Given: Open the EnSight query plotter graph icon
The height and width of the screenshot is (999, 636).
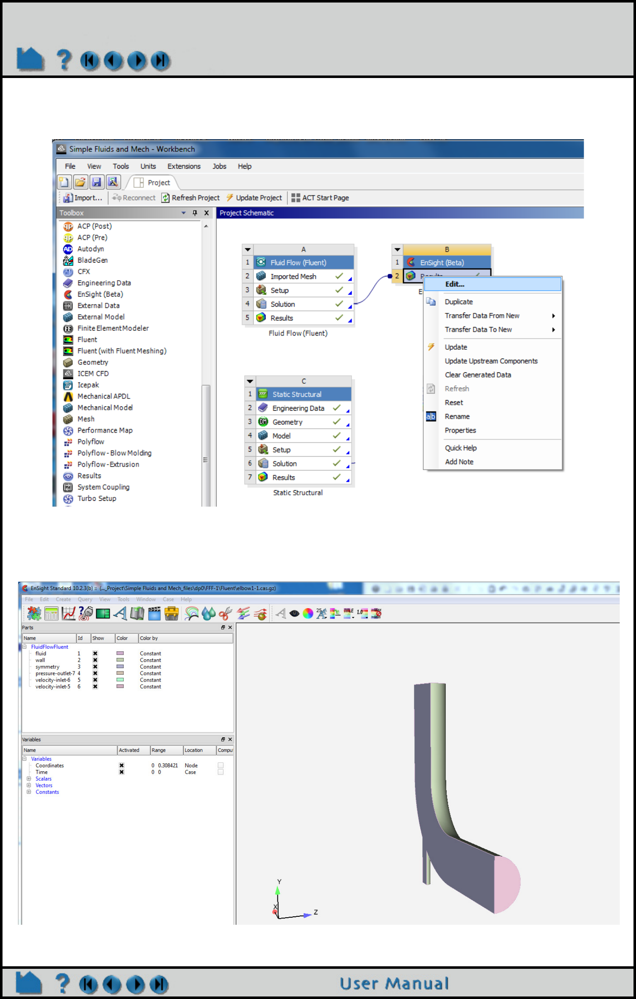Looking at the screenshot, I should coord(68,614).
